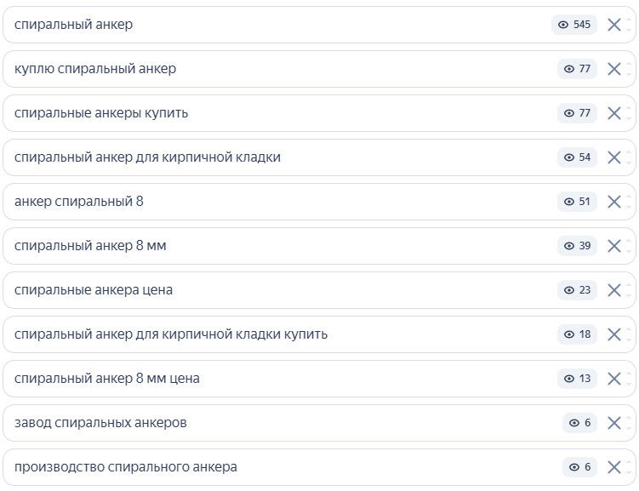The image size is (639, 491).
Task: Click the eye badge showing 39
Action: 578,246
